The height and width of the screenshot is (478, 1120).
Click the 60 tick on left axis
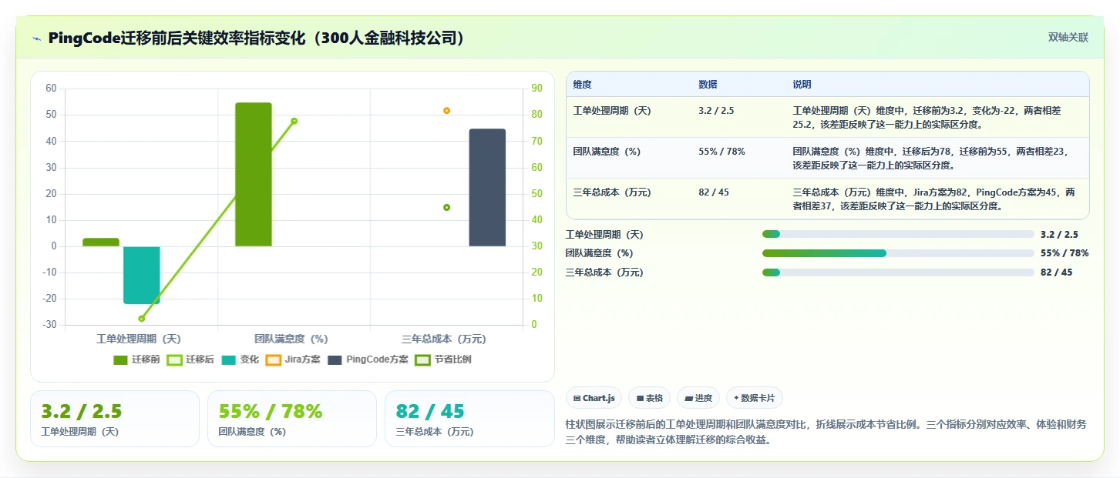[51, 89]
